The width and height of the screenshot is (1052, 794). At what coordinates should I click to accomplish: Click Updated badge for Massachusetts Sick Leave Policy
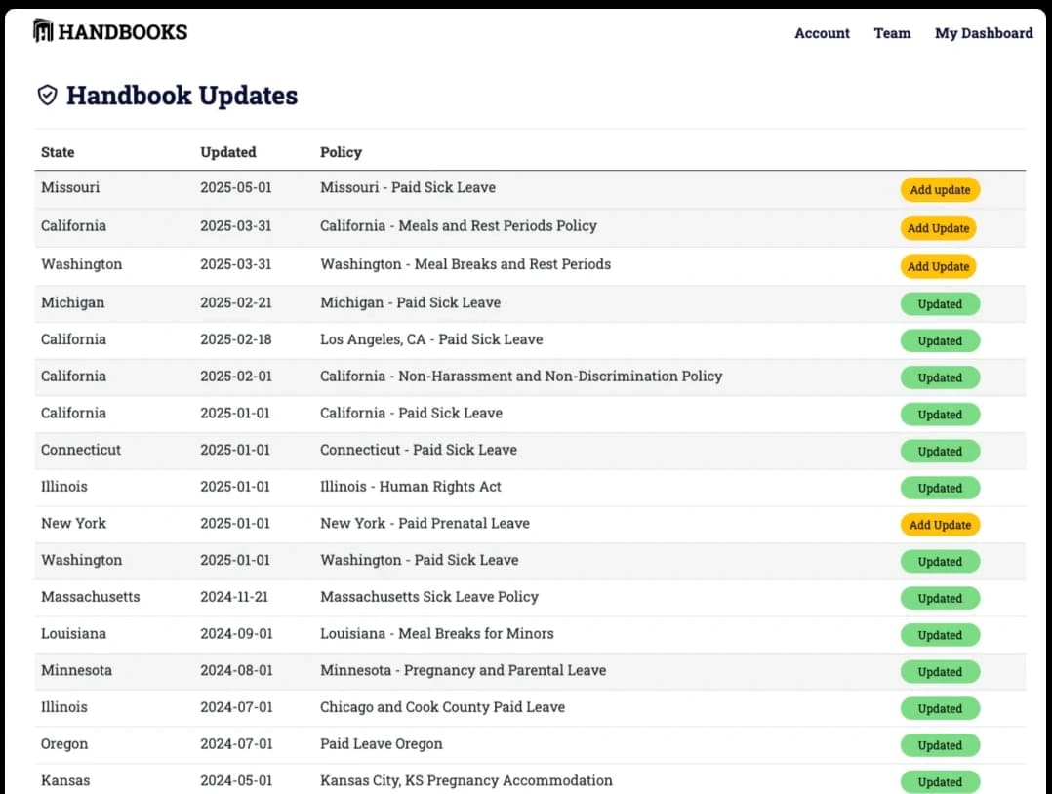pos(940,598)
